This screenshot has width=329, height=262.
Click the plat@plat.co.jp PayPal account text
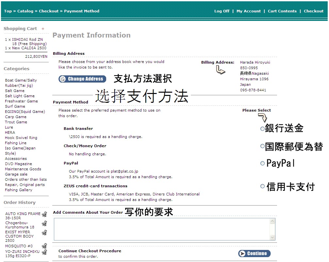click(x=124, y=171)
